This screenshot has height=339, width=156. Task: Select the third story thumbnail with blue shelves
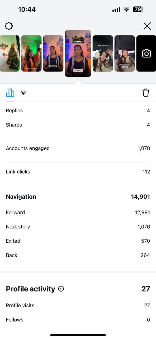click(53, 53)
